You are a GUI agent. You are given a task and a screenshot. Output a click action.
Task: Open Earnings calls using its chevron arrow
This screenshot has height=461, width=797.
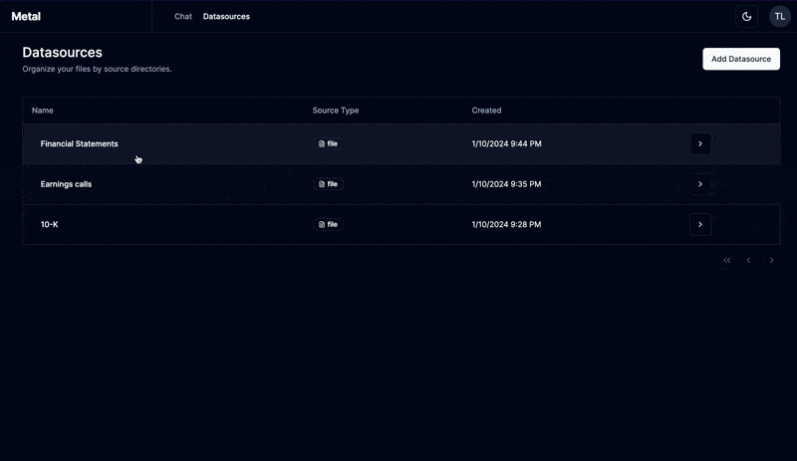[x=700, y=184]
